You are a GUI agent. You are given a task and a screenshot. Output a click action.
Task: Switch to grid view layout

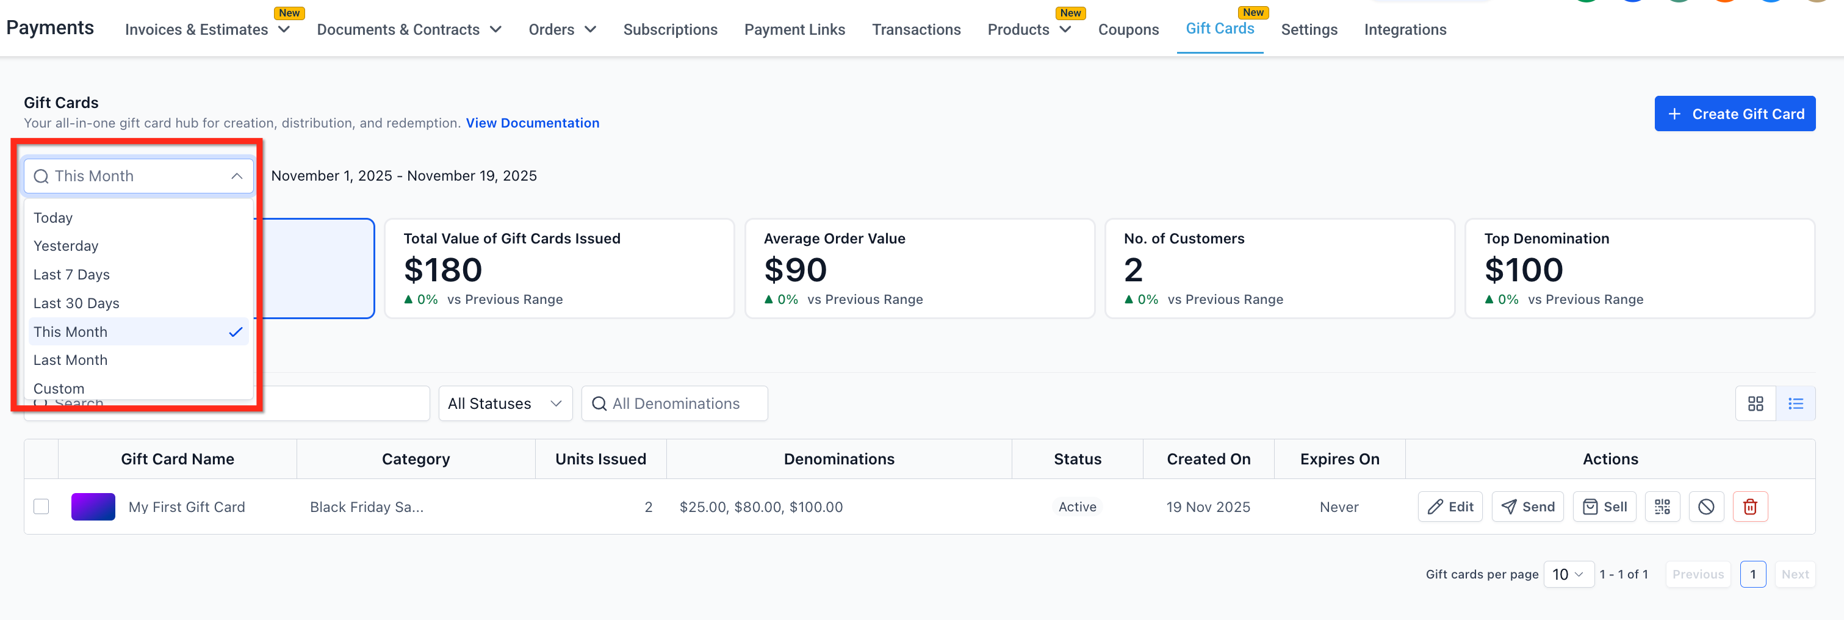(x=1756, y=404)
